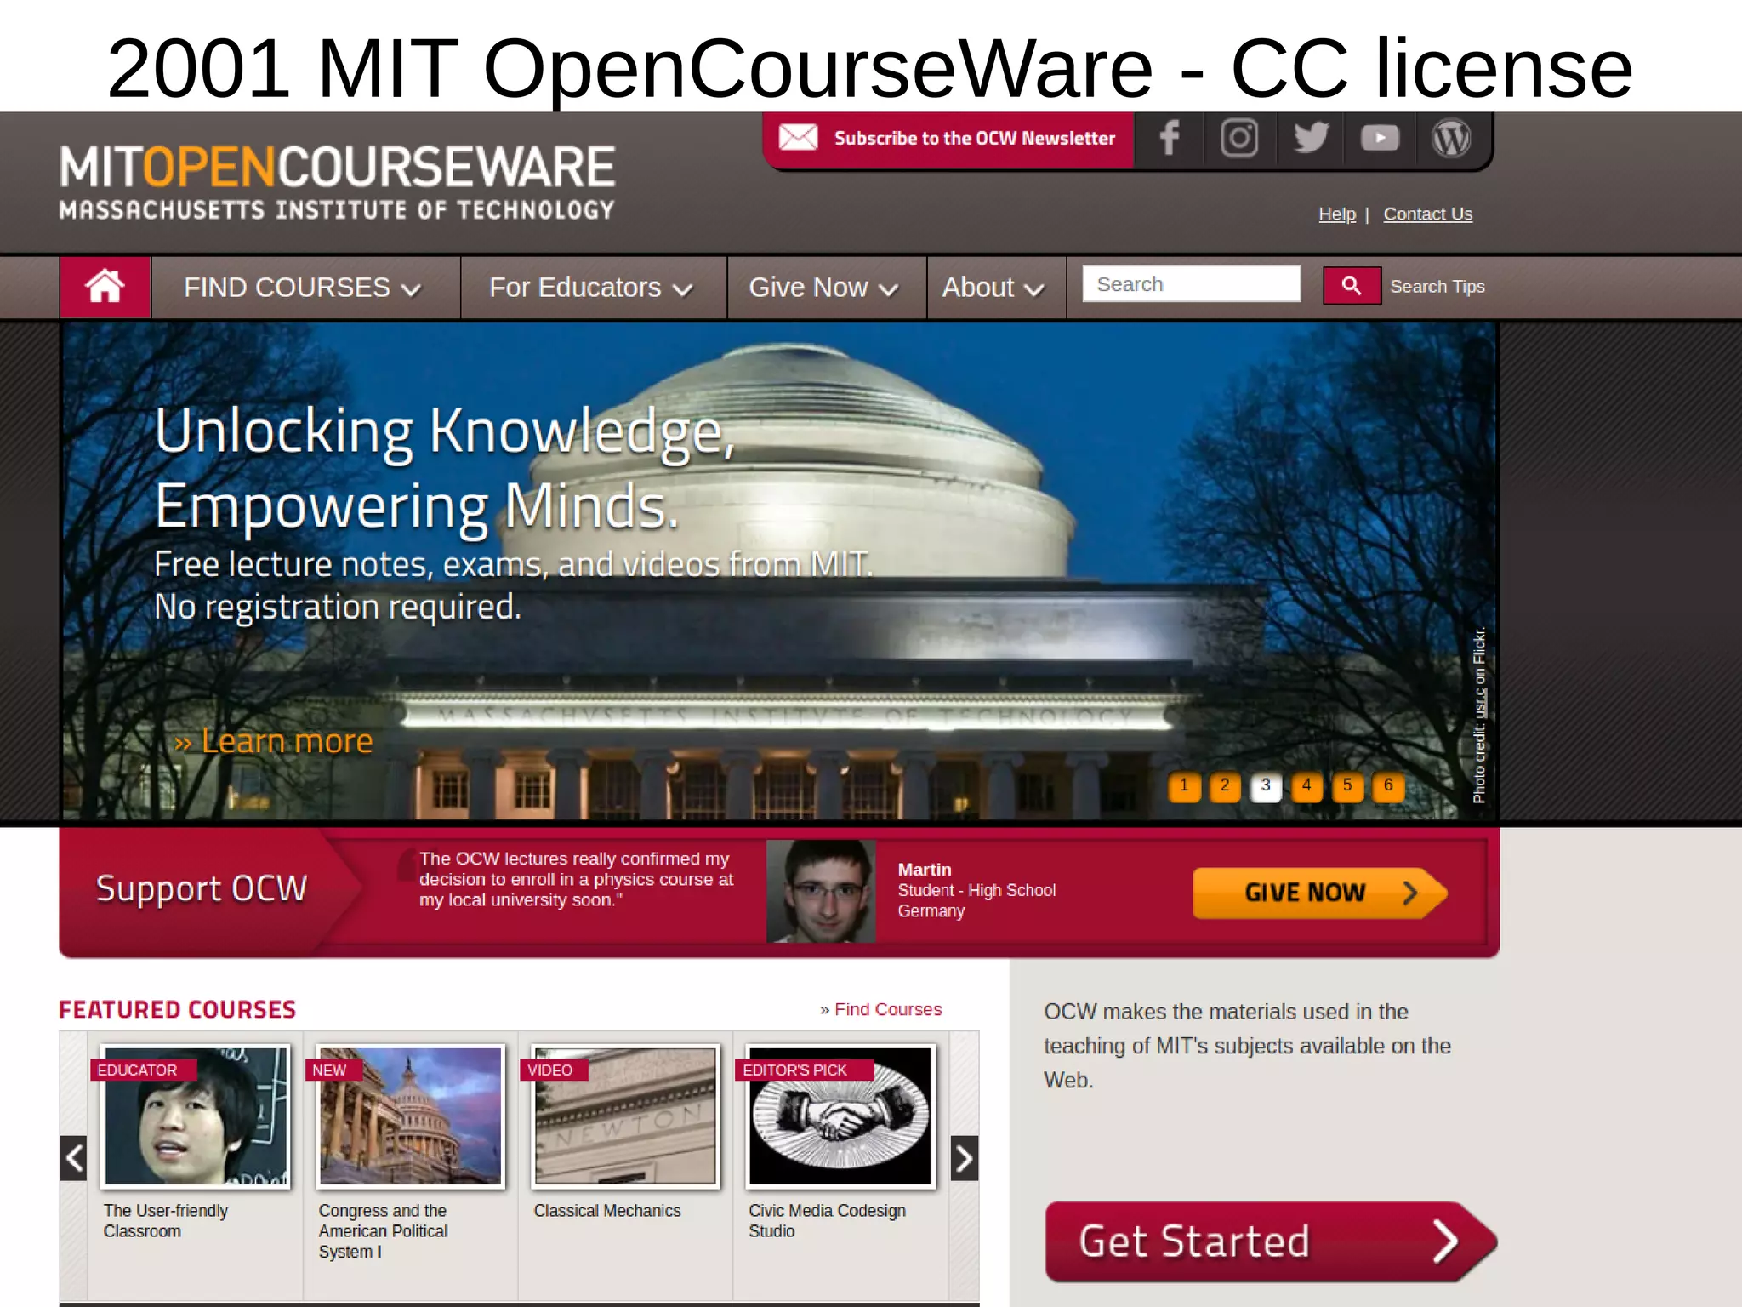Open the Find Courses link

click(888, 1009)
